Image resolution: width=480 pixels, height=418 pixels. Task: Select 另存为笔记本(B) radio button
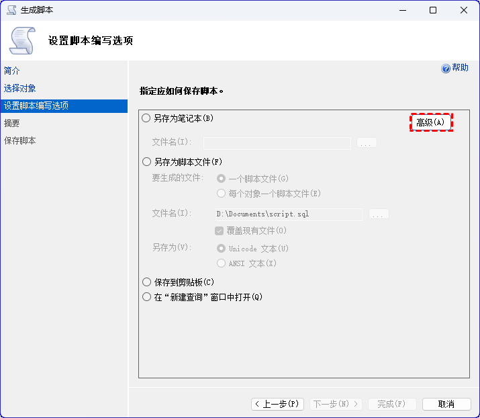[x=146, y=118]
